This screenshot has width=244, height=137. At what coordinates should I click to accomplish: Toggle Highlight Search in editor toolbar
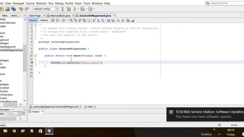84,20
